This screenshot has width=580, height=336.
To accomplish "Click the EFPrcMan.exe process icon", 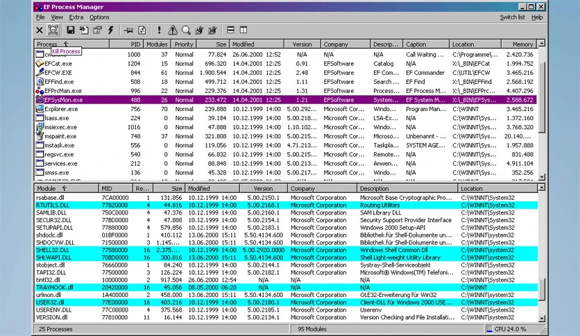I will click(40, 91).
